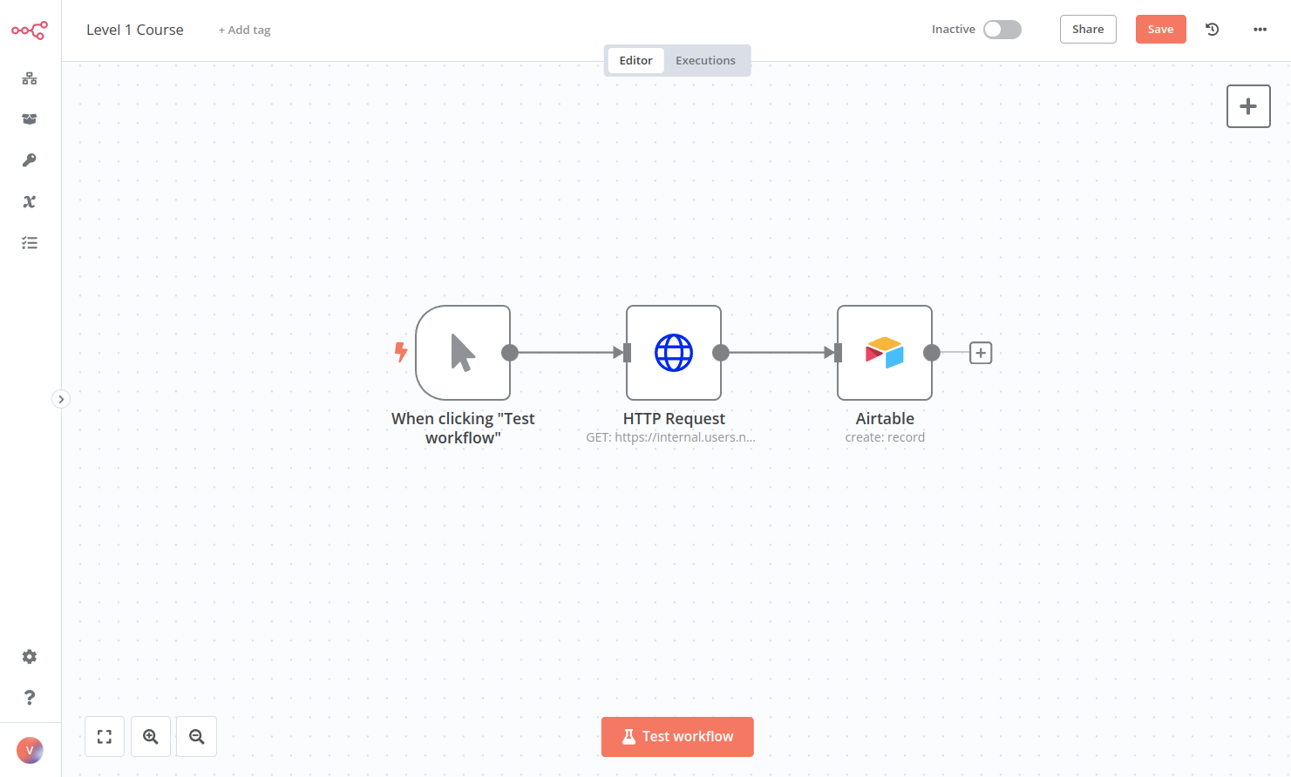Zoom out using the magnifier minus icon
This screenshot has height=777, width=1291.
196,736
